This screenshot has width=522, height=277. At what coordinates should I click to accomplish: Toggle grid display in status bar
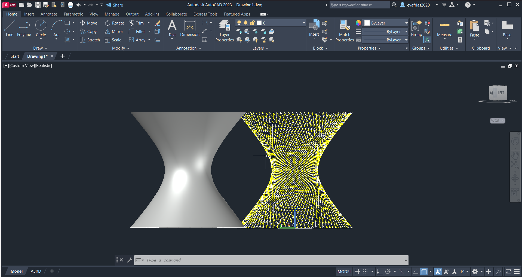pyautogui.click(x=357, y=272)
